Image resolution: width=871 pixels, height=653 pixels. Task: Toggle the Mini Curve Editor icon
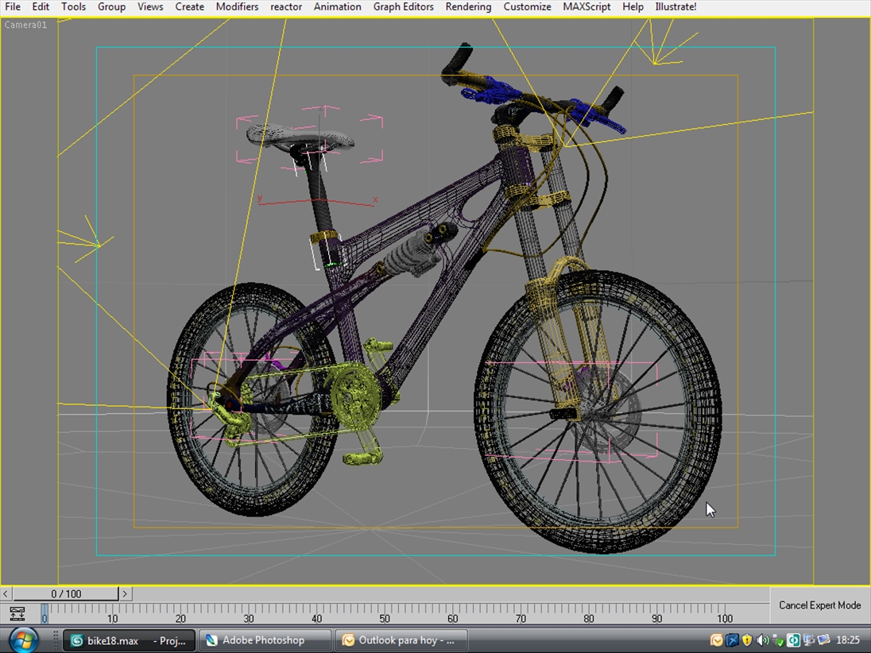click(x=17, y=613)
